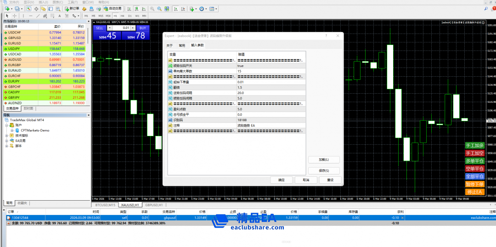
Task: Switch chart to H4 timeframe
Action: [122, 16]
